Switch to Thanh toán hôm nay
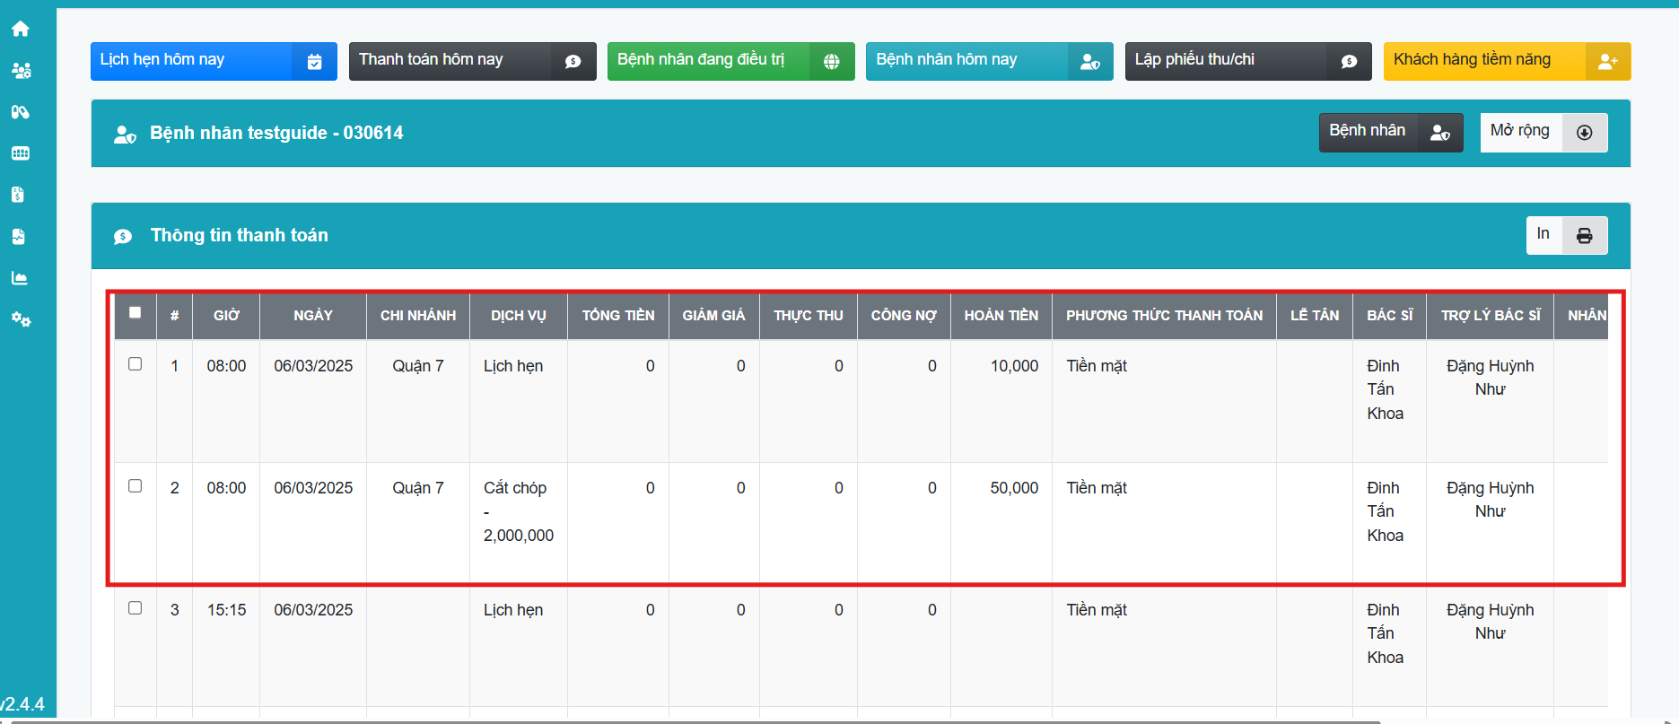 (x=472, y=61)
